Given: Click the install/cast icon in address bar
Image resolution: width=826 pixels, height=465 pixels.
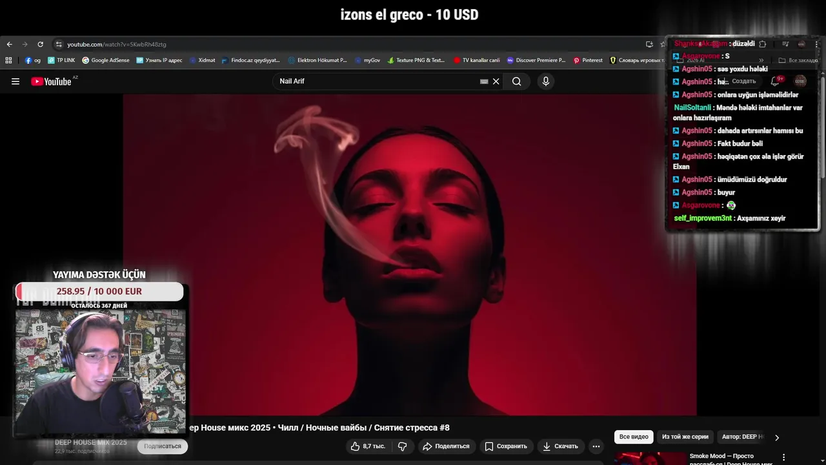Looking at the screenshot, I should tap(649, 44).
